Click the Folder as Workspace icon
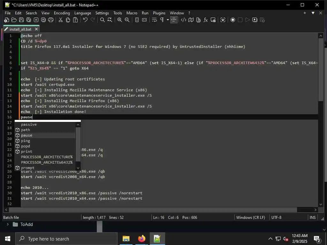Viewport: 327px width, 245px height. 213,20
